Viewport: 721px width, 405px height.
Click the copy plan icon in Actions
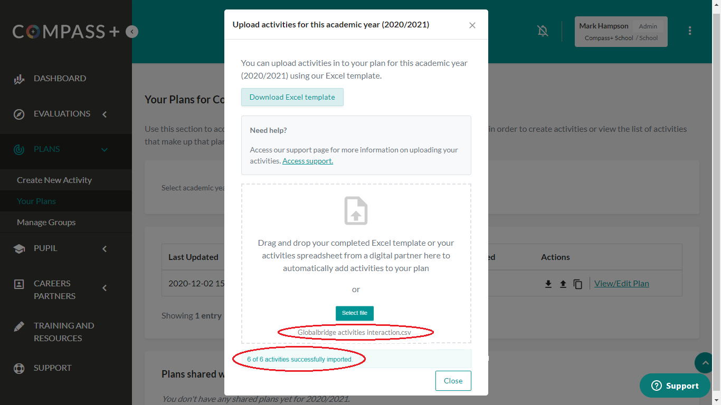coord(578,284)
